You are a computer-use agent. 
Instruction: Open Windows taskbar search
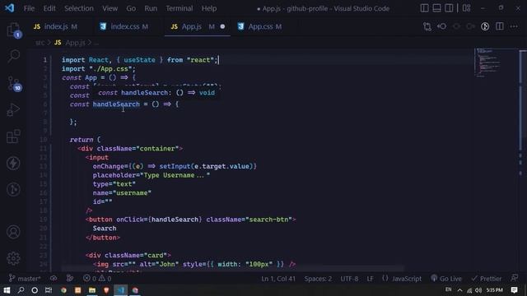(21, 290)
